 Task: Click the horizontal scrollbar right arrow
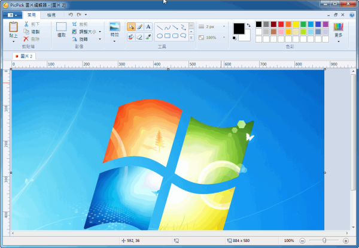[347, 233]
